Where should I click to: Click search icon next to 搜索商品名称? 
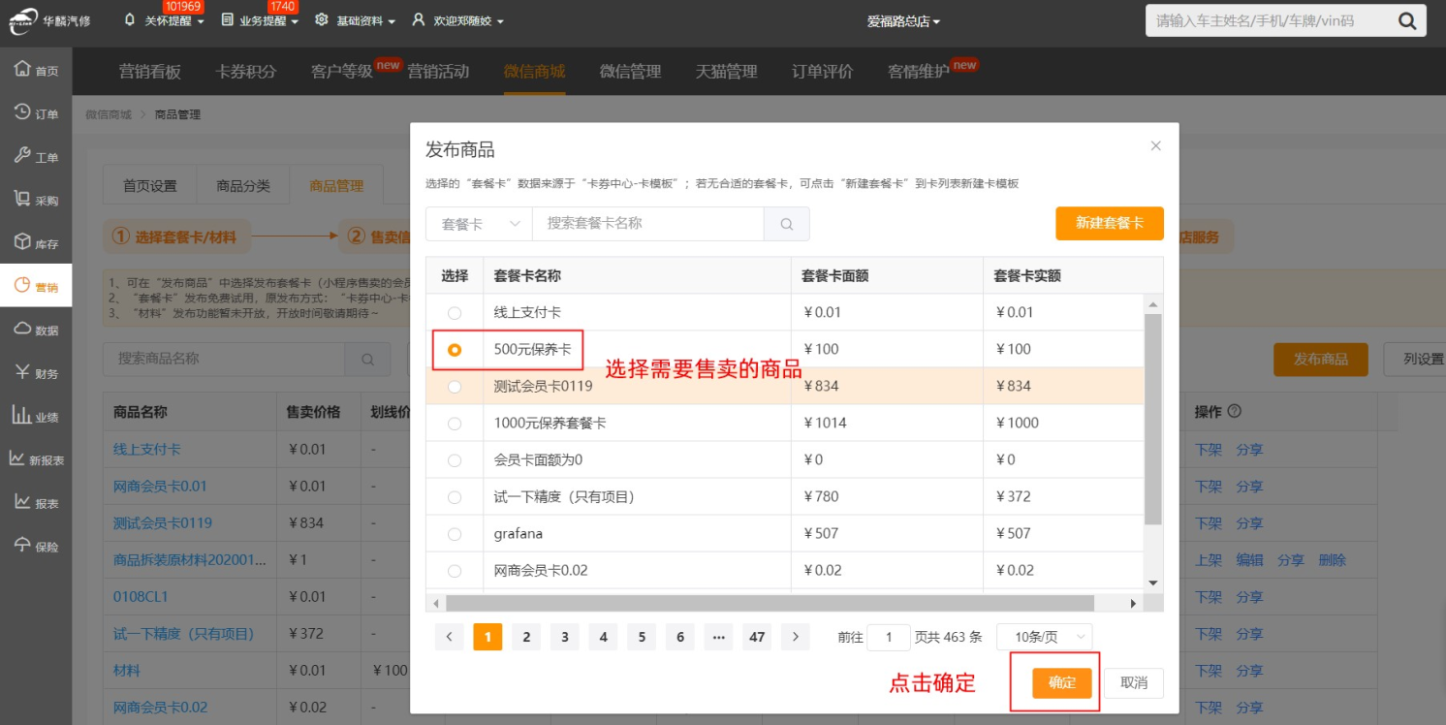[x=368, y=359]
